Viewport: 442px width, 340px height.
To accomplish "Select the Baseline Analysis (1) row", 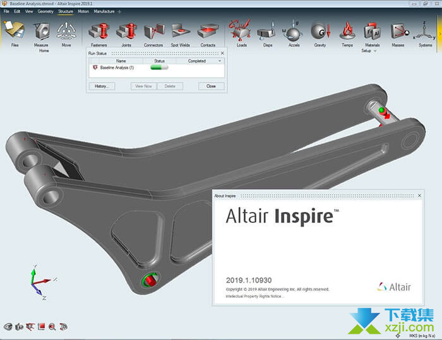I will pyautogui.click(x=157, y=67).
